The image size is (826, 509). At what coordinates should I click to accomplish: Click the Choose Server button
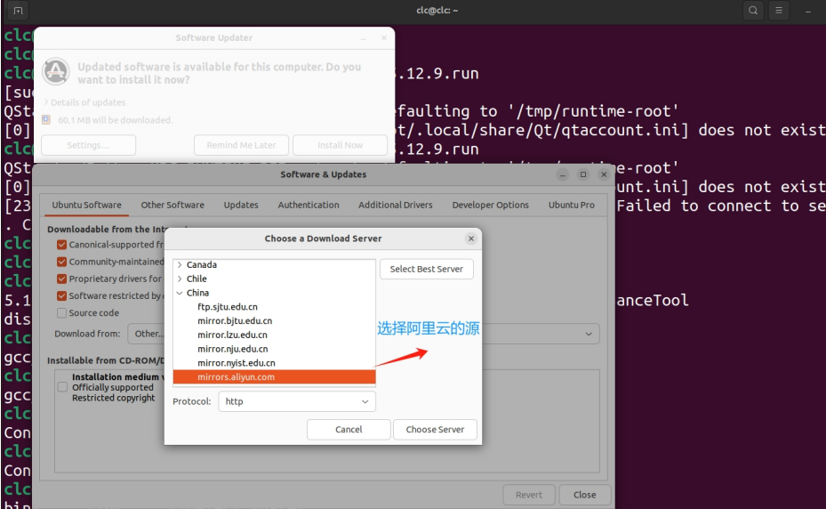(435, 429)
